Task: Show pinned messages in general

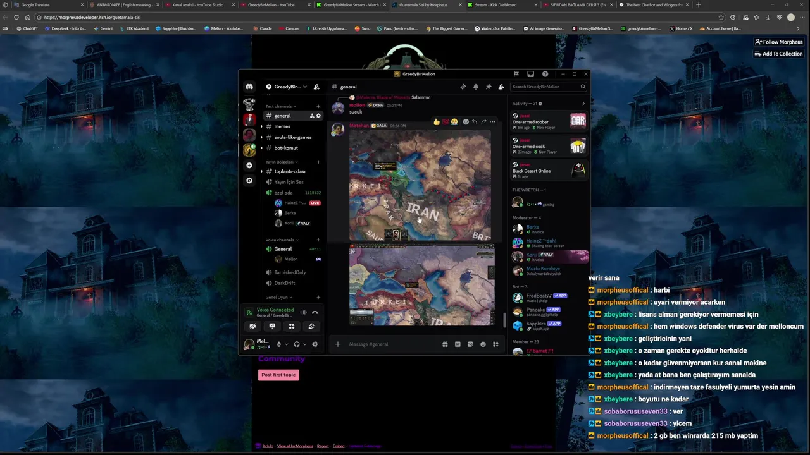Action: tap(489, 87)
